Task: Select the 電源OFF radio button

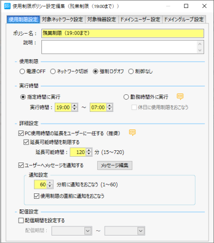Action: coord(22,71)
